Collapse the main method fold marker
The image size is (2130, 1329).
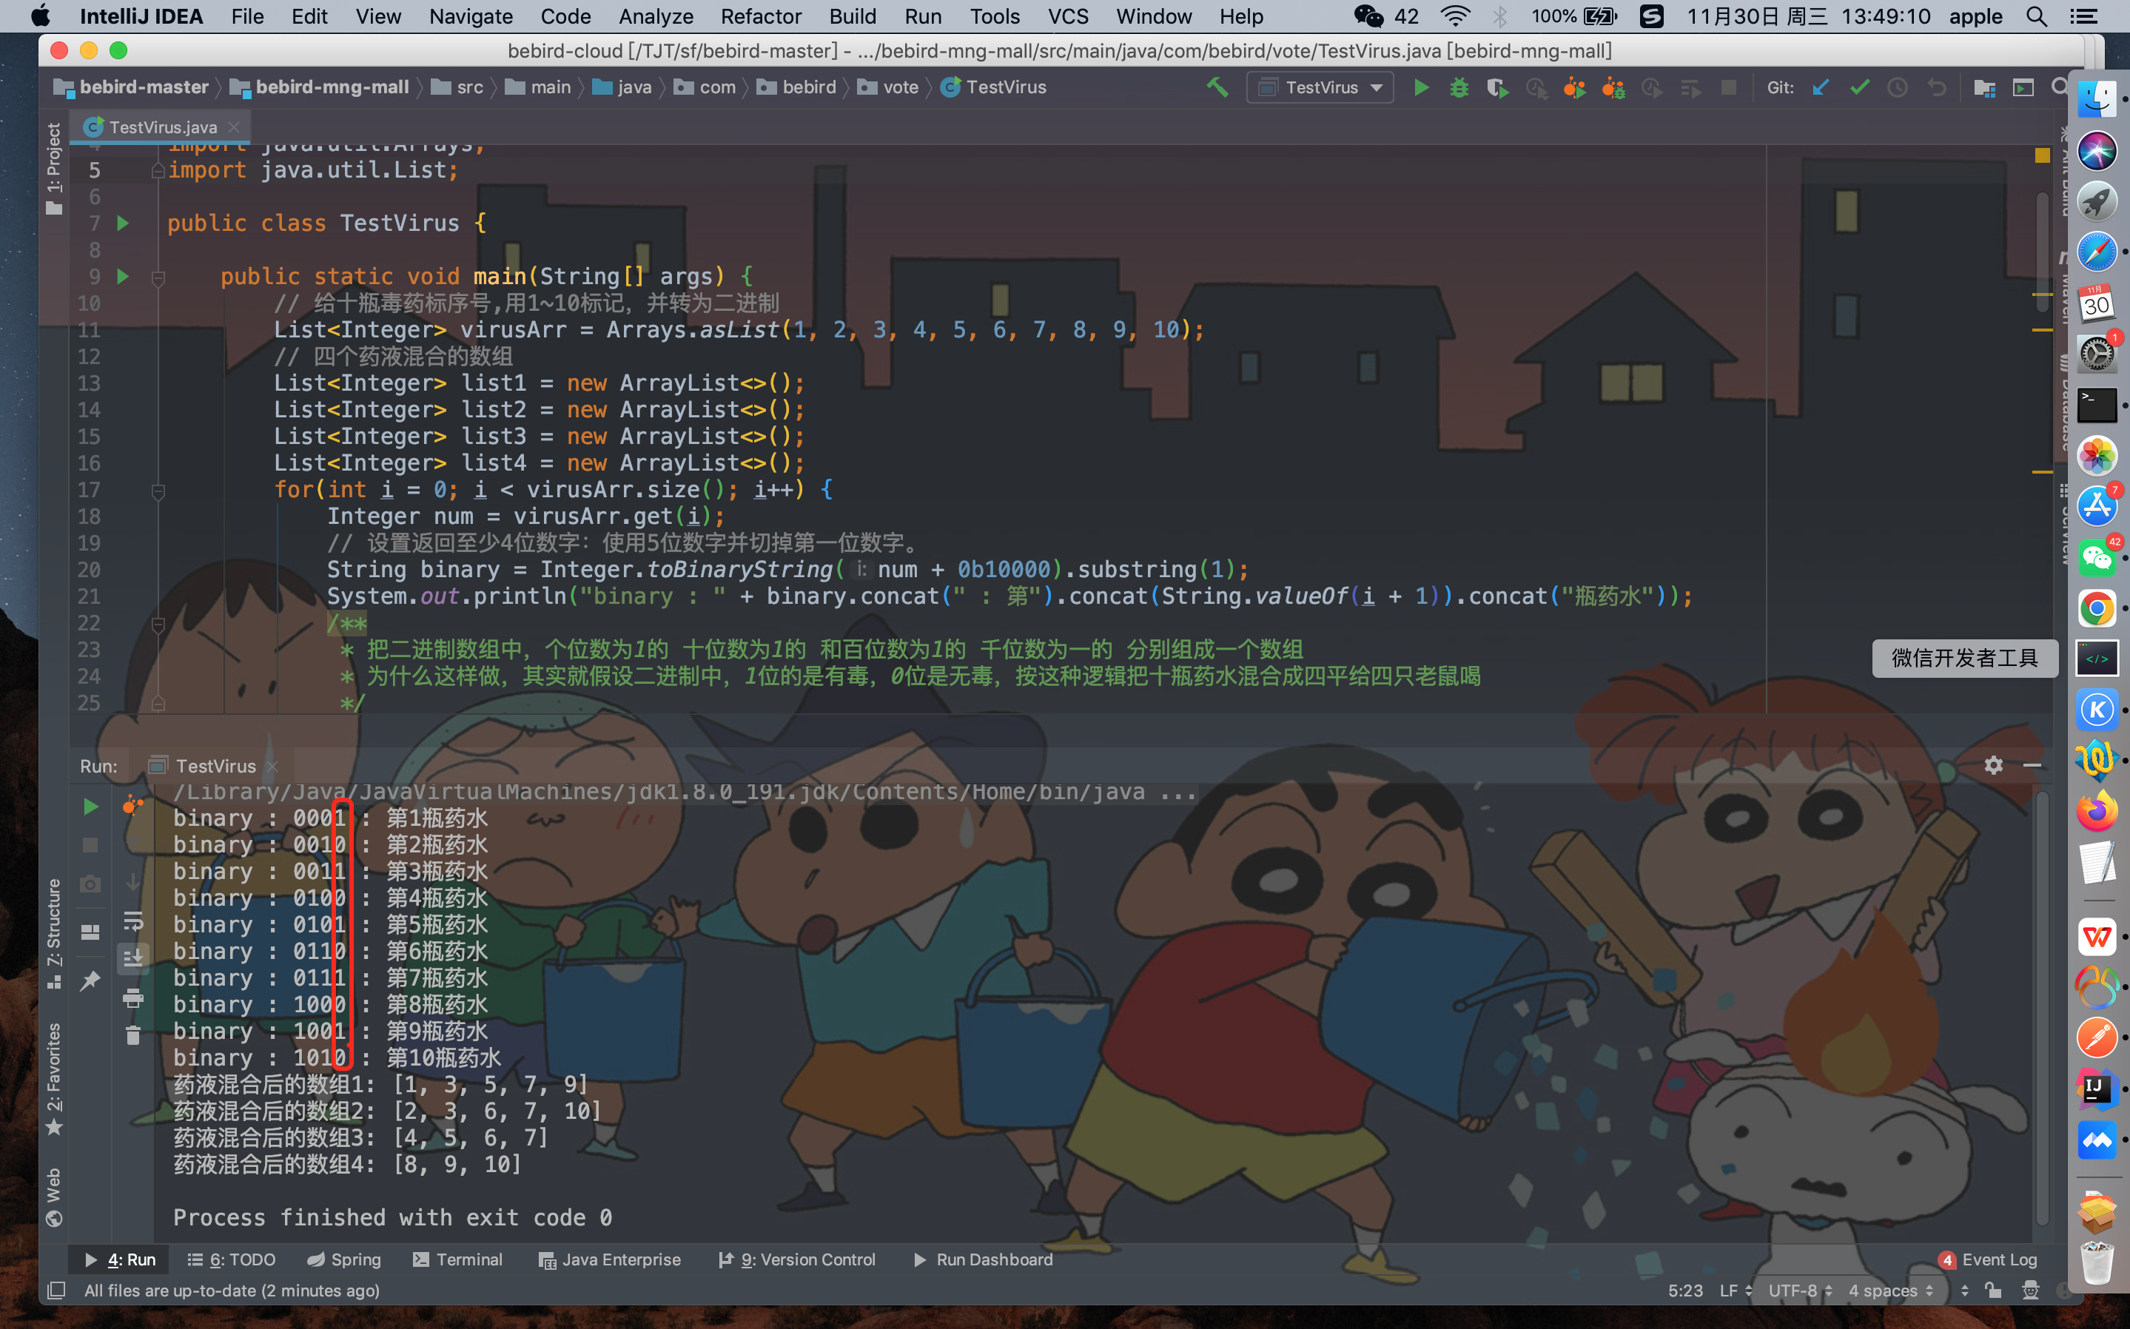pos(158,279)
